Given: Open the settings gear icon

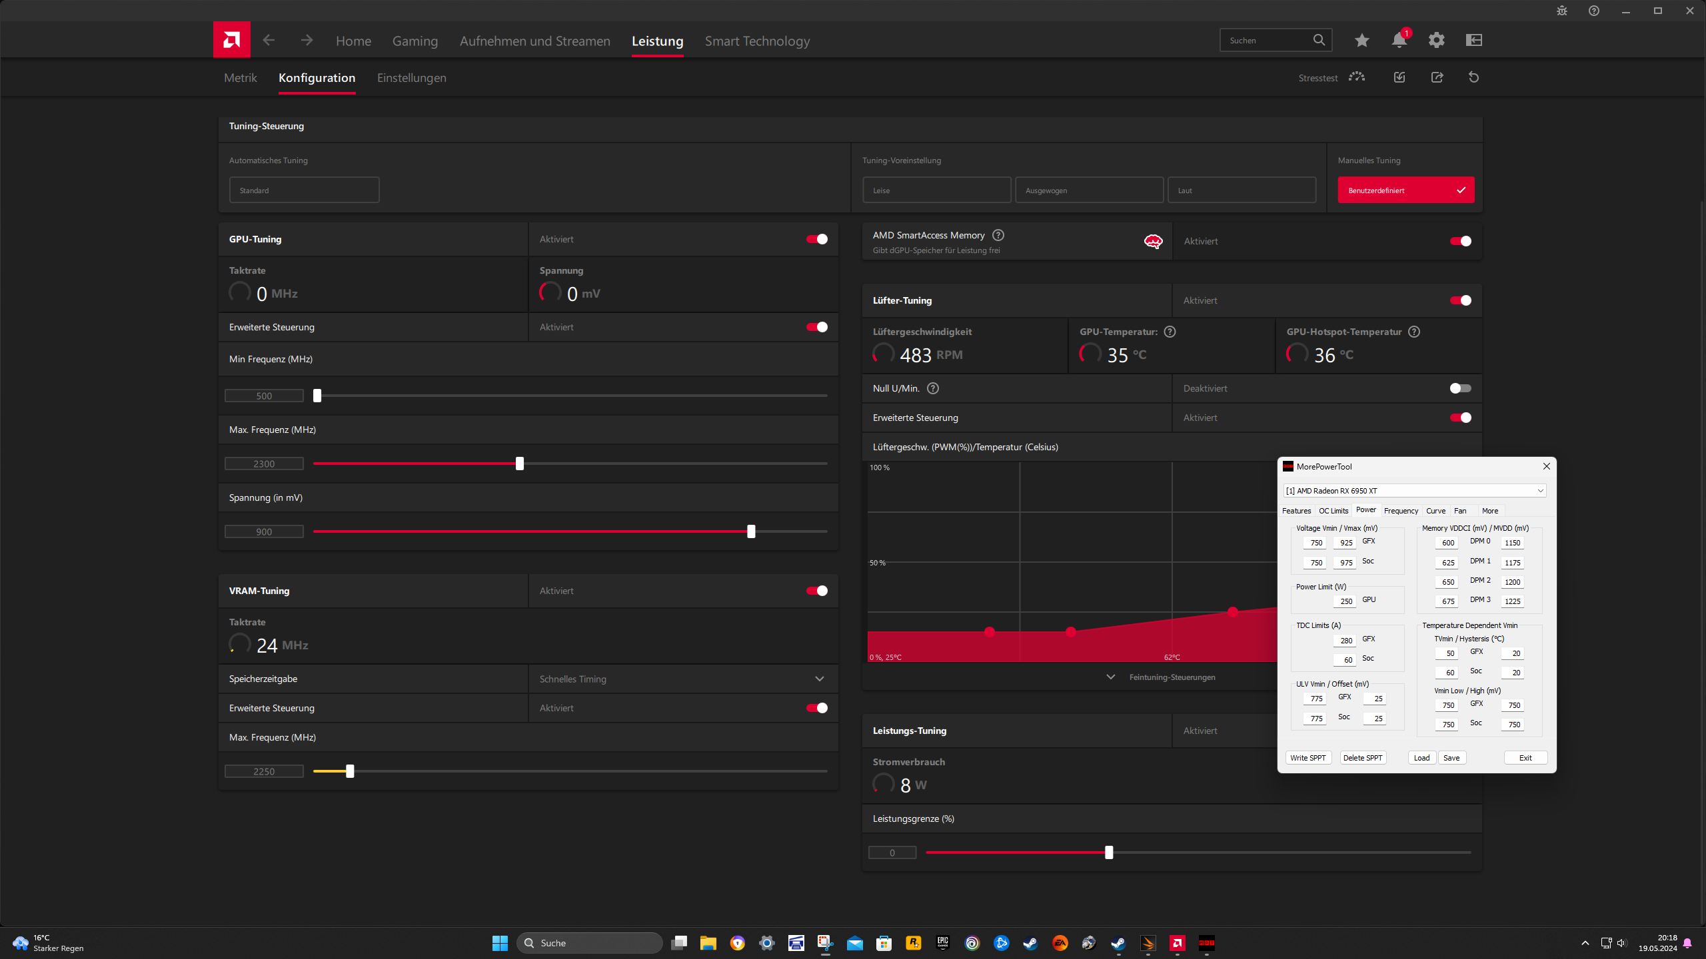Looking at the screenshot, I should click(1436, 41).
